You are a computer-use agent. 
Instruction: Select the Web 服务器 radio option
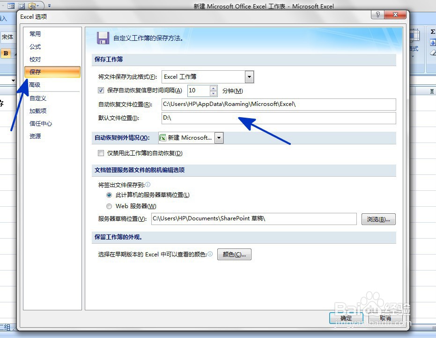[x=109, y=206]
